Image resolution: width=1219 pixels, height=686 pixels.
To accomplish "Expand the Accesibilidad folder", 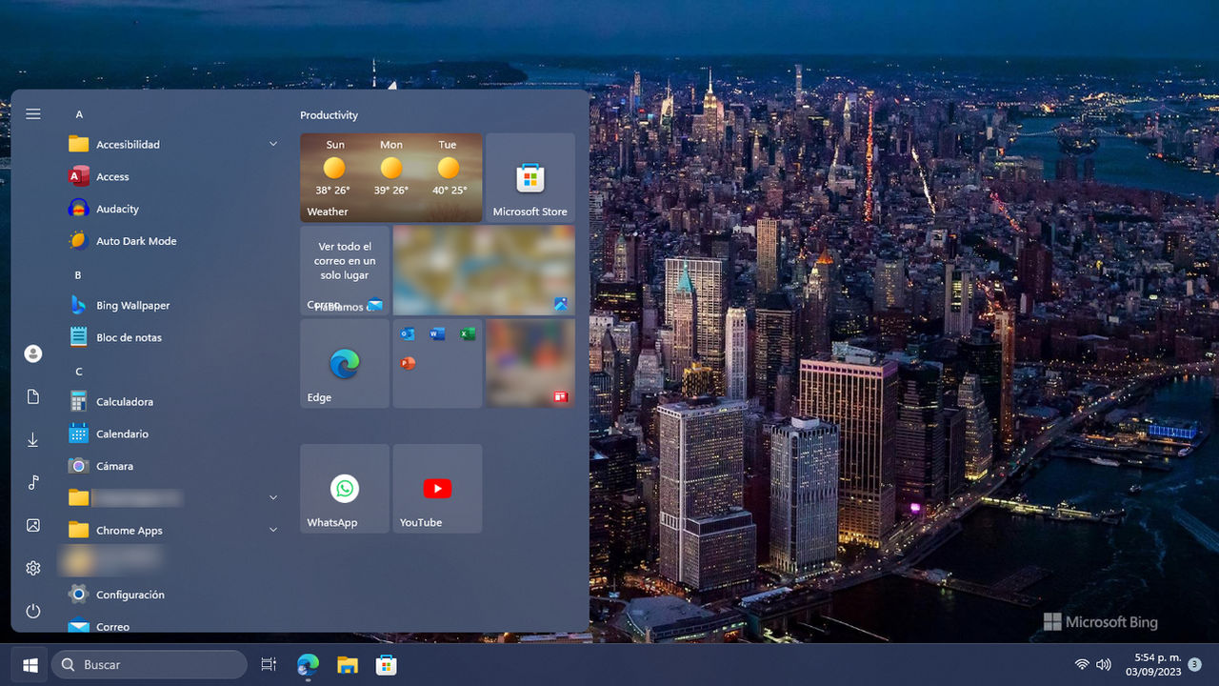I will (174, 145).
